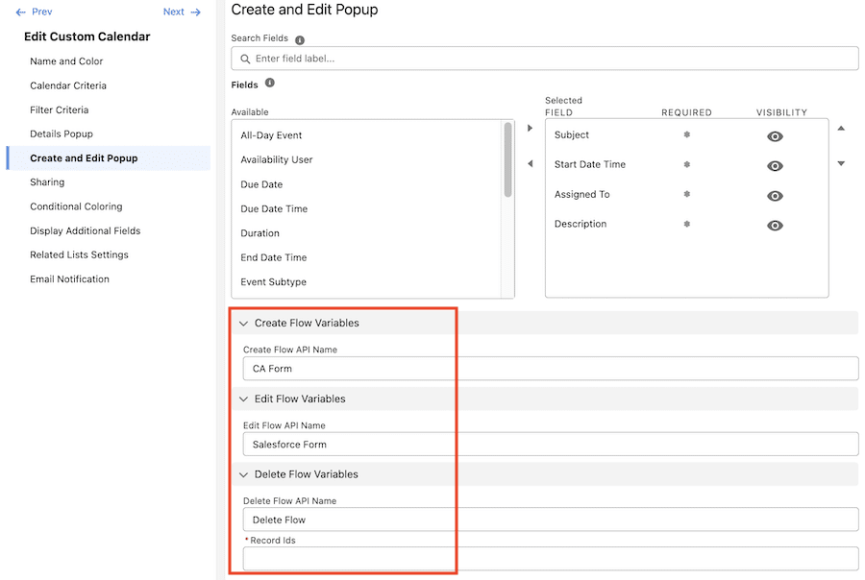This screenshot has width=865, height=580.
Task: Open the Conditional Coloring step
Action: click(76, 206)
